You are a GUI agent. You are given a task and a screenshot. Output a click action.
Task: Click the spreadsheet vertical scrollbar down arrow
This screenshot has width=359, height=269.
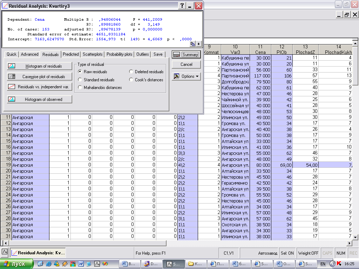(x=355, y=237)
